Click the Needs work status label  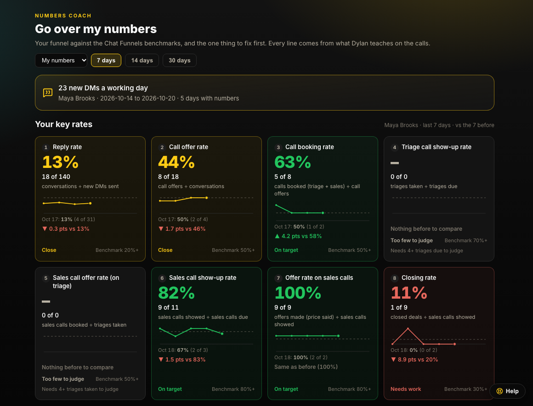point(406,389)
